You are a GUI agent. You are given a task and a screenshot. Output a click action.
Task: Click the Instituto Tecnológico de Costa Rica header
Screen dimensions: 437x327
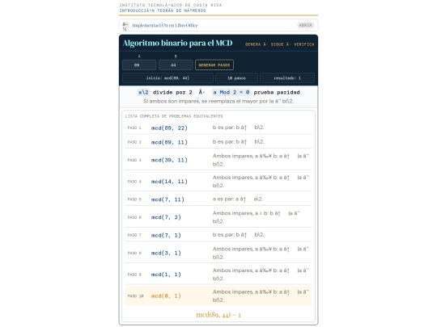click(x=171, y=5)
